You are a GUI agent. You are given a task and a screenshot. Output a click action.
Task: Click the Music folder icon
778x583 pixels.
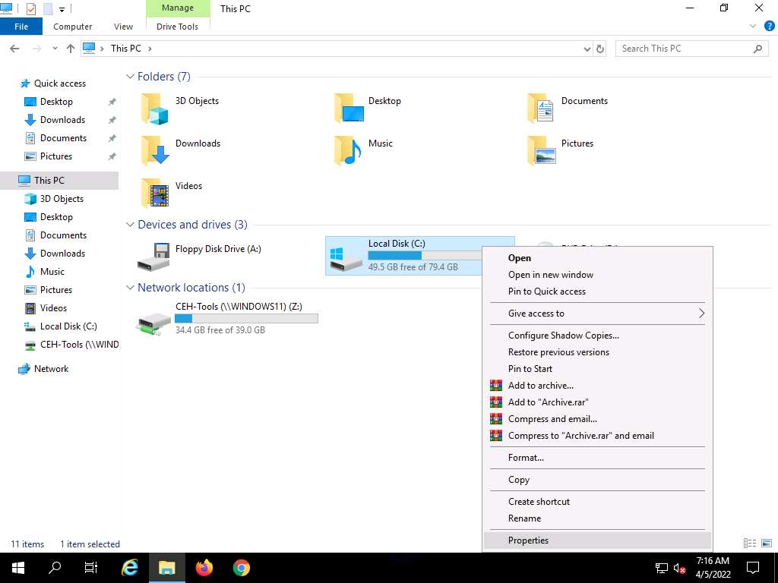tap(348, 151)
